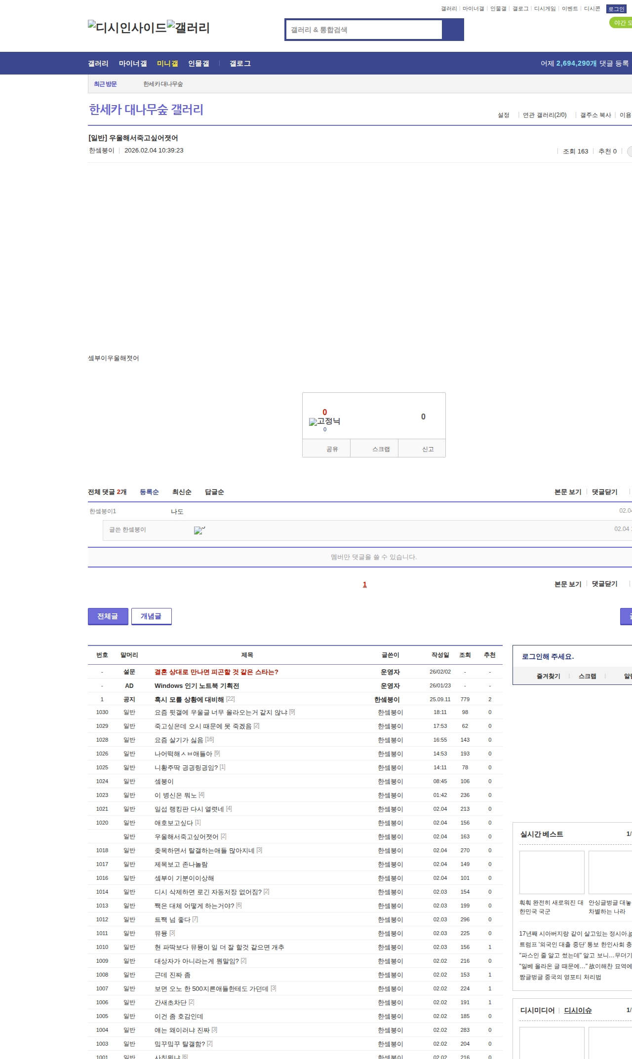Click the 갤러리 logo image next to 디시인사이드
Viewport: 632px width, 1059px height.
pyautogui.click(x=188, y=28)
